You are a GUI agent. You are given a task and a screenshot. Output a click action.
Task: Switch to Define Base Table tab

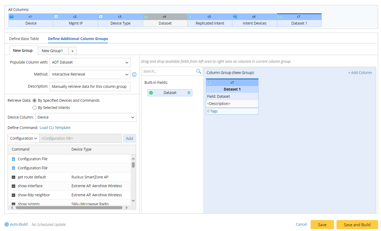24,39
